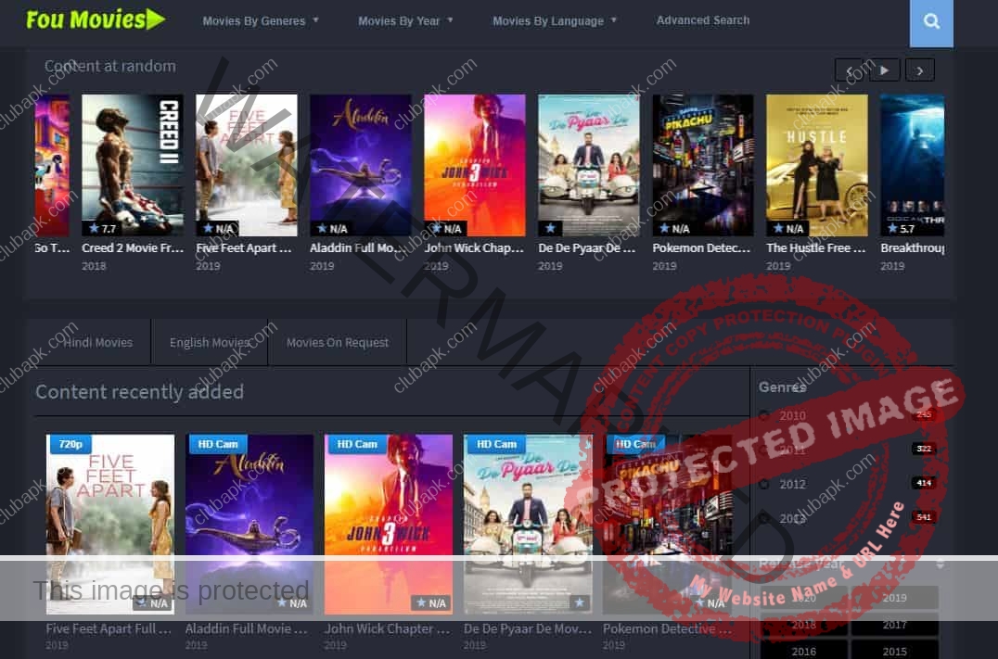998x659 pixels.
Task: Expand the Movies By Generes dropdown
Action: pyautogui.click(x=261, y=21)
